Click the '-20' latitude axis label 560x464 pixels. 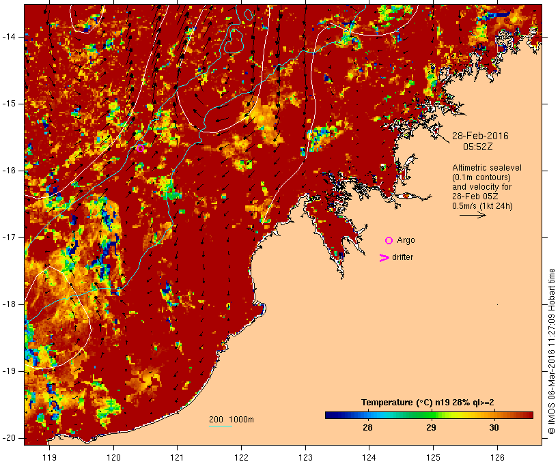pos(8,438)
